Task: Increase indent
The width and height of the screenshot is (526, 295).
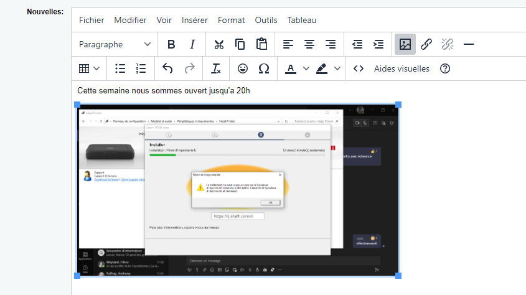Action: tap(378, 44)
